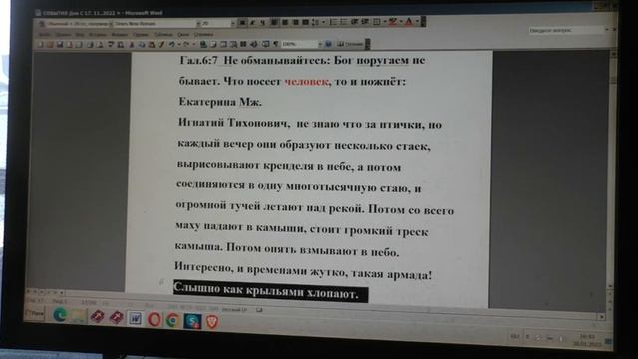Toggle Bold formatting

243,22
